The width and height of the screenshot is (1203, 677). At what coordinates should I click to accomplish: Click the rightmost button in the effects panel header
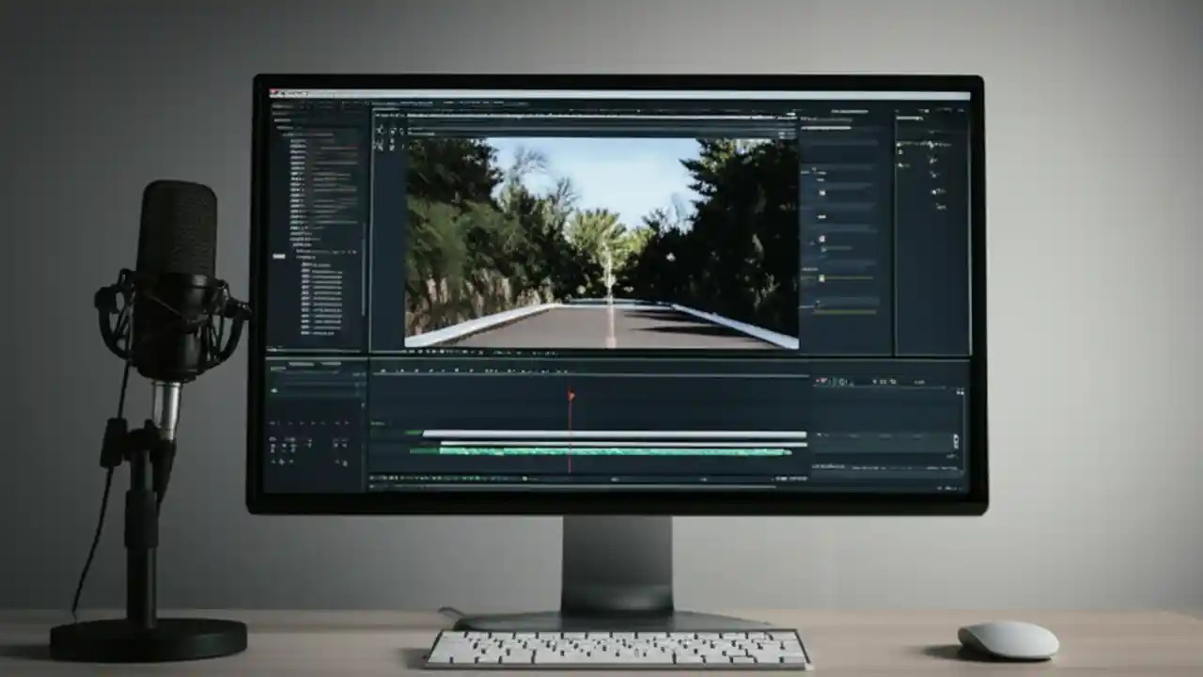[x=888, y=111]
